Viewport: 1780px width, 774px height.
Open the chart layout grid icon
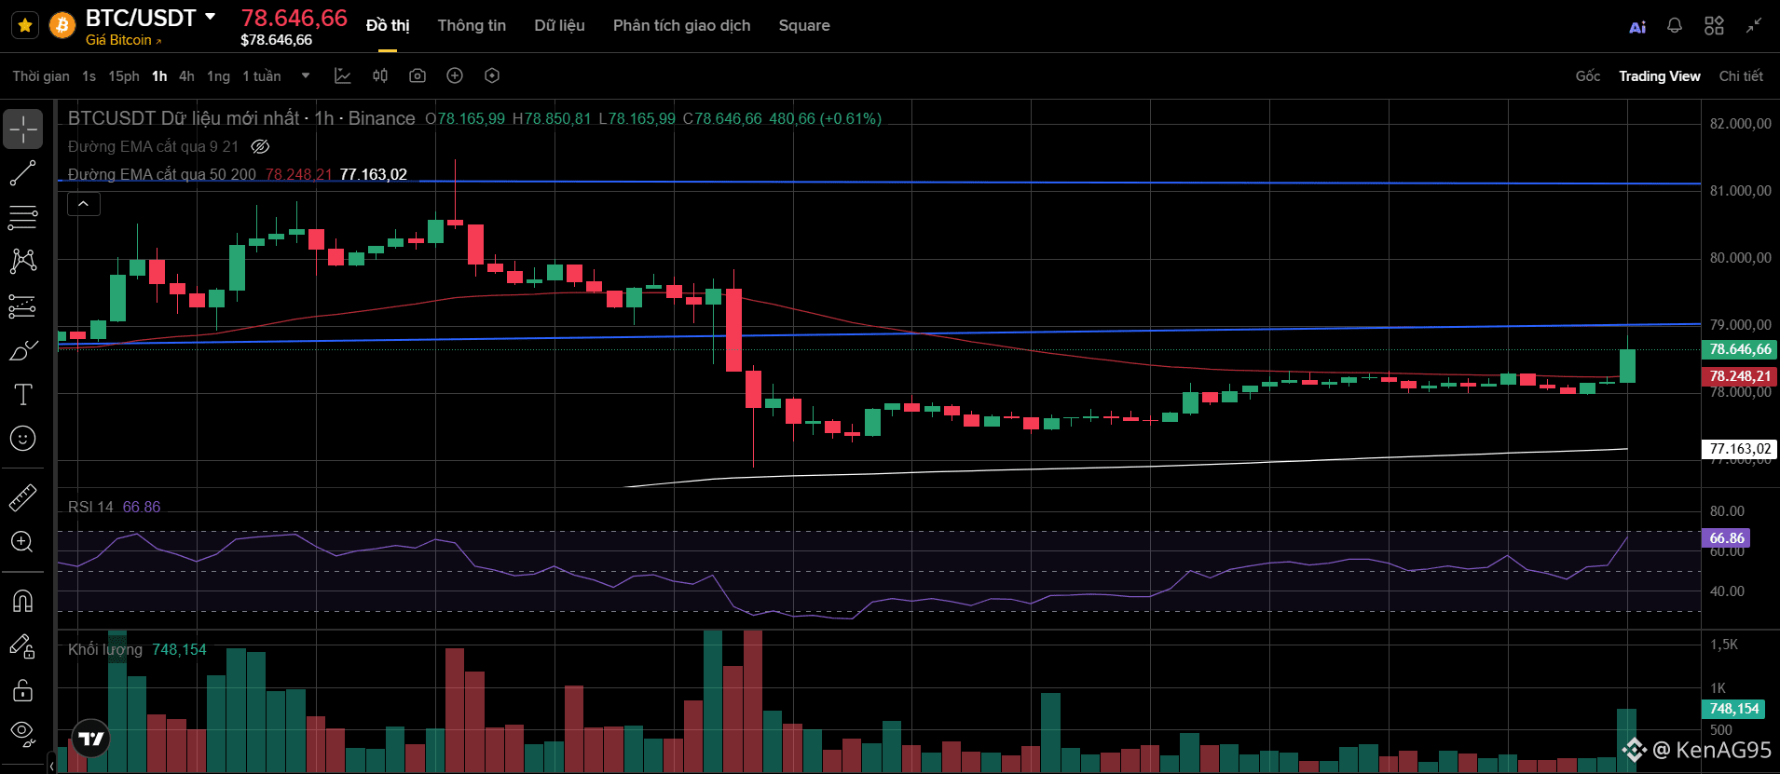click(1714, 26)
